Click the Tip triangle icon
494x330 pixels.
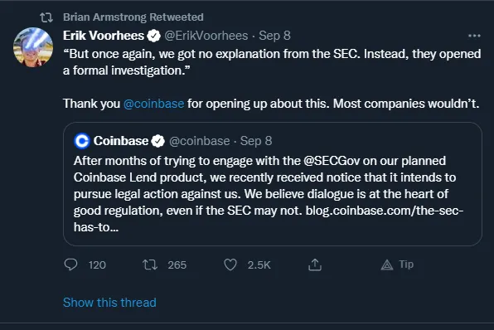click(387, 264)
